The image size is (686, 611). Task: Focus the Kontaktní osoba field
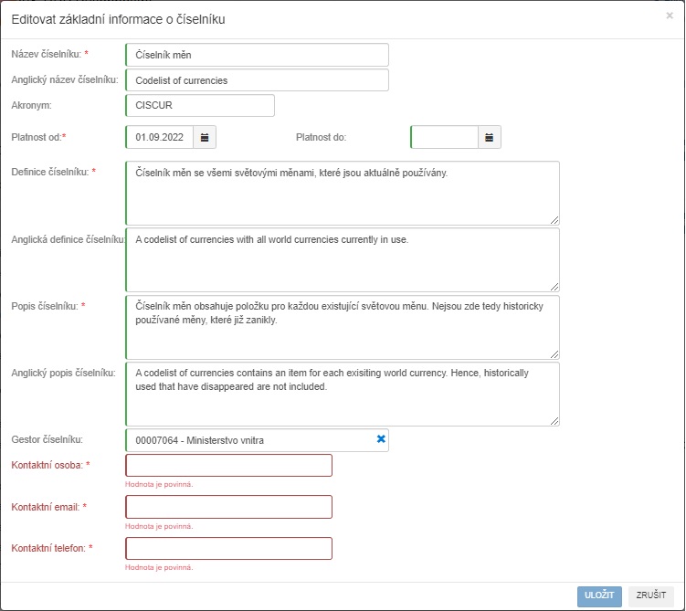(x=228, y=466)
